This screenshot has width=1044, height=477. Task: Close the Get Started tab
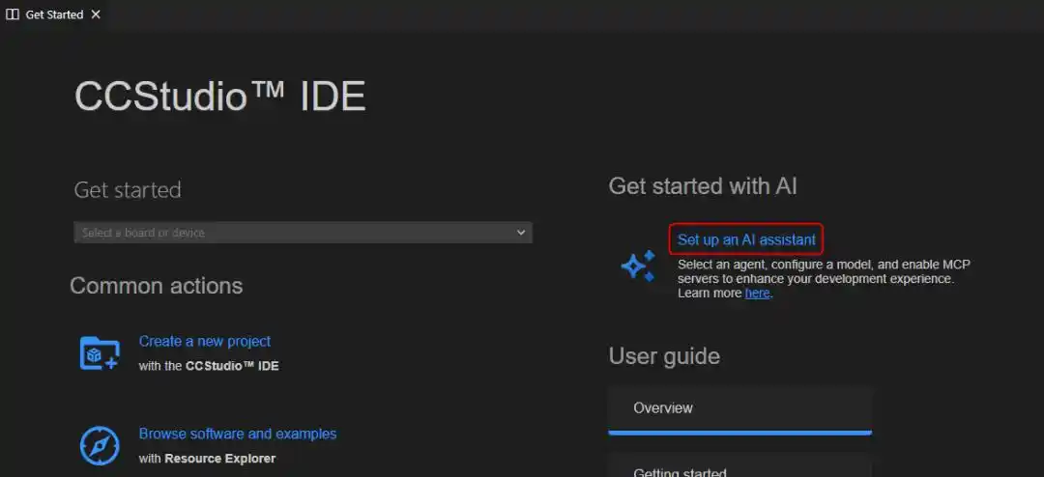[x=96, y=14]
